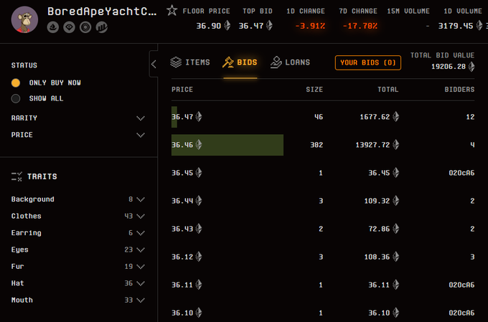488x322 pixels.
Task: Click the -3.91% 1D change value
Action: tap(310, 26)
